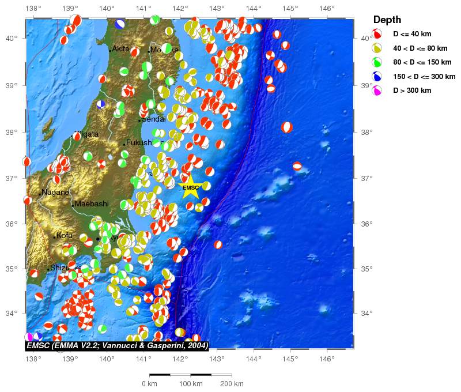Click the blue beachball northeast of Niigata
The image size is (461, 392).
[101, 104]
